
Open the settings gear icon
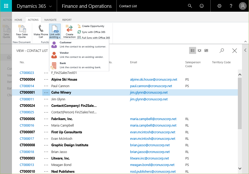coord(219,6)
